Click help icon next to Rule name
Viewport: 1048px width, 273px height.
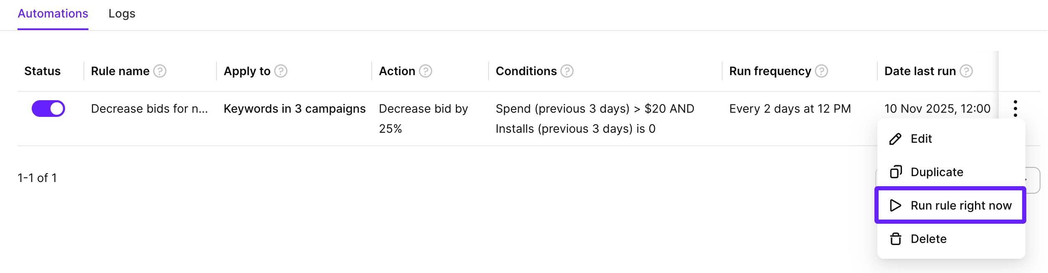(x=160, y=71)
